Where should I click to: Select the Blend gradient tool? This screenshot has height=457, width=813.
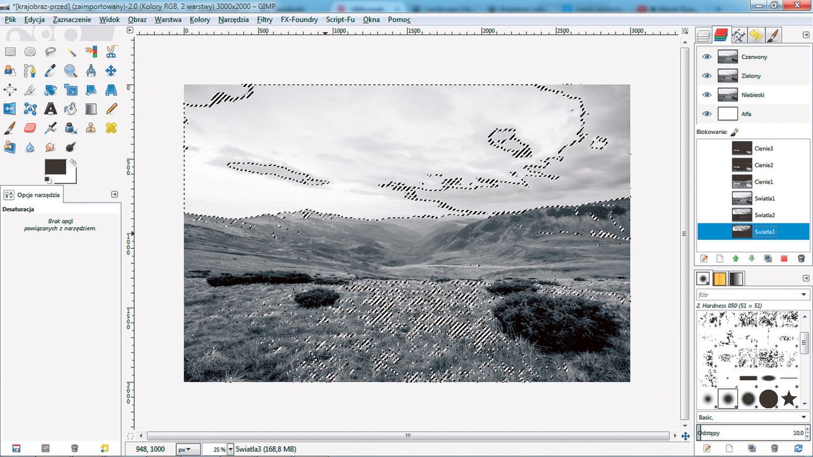91,109
